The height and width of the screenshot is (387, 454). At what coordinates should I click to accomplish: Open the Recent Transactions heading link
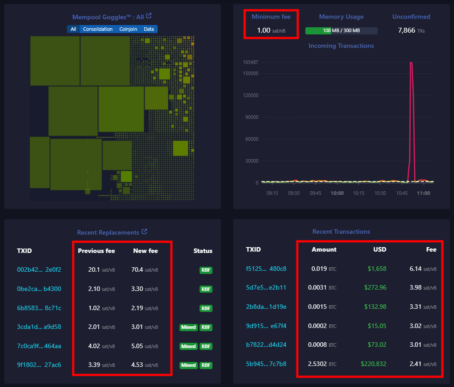tap(341, 231)
